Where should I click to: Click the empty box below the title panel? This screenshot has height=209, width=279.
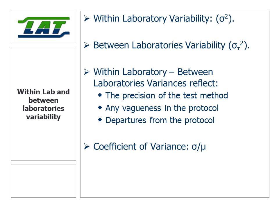pos(44,181)
